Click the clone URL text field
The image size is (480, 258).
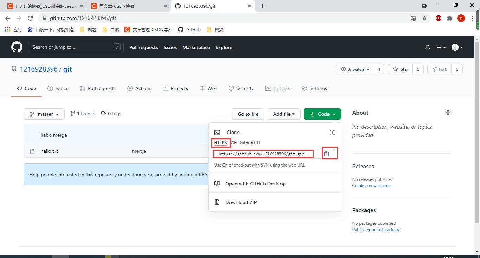266,154
